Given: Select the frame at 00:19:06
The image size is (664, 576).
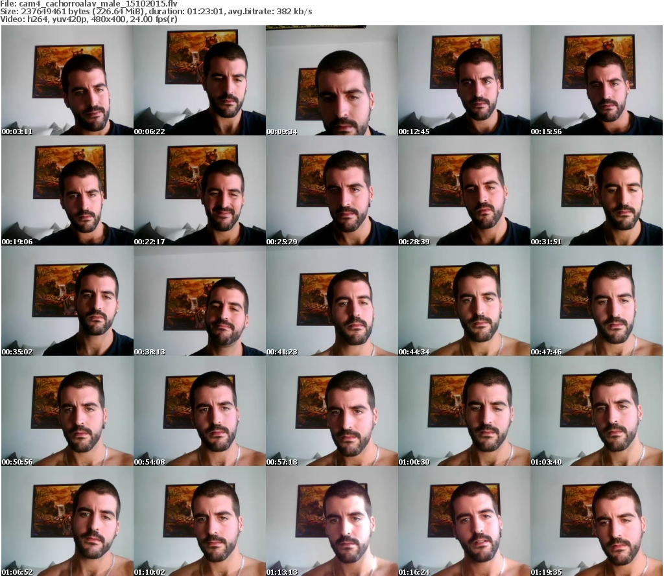Looking at the screenshot, I should pyautogui.click(x=67, y=190).
